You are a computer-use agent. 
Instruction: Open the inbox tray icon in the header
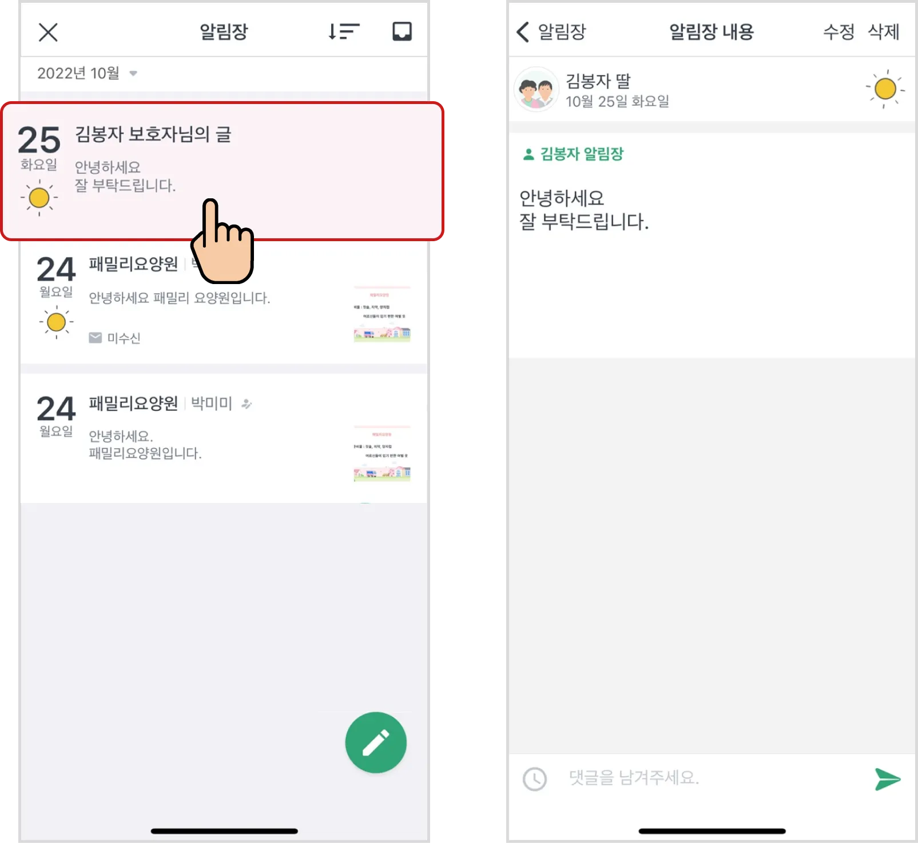pos(402,31)
